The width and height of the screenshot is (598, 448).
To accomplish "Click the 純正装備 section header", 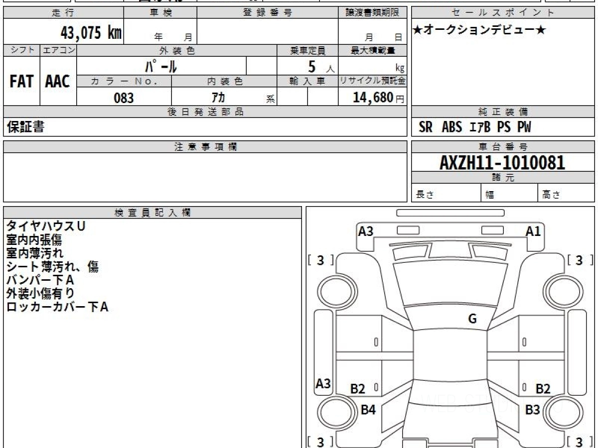I will [x=503, y=112].
